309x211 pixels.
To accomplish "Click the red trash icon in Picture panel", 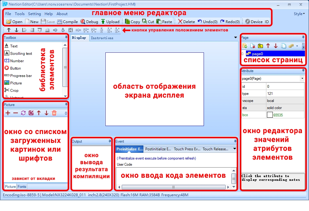I will (x=54, y=113).
